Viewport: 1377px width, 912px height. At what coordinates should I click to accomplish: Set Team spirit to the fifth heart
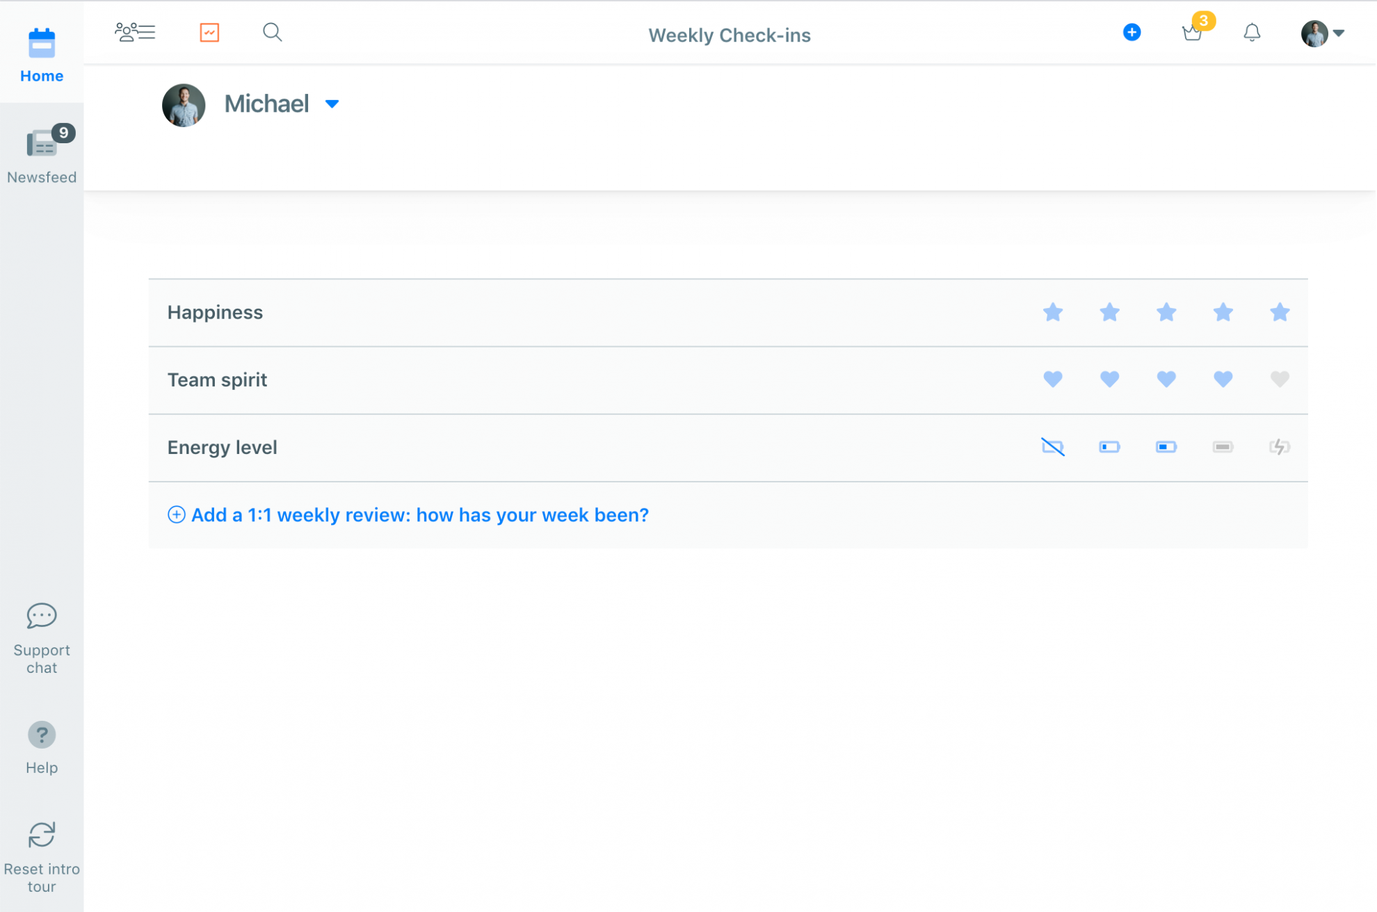pyautogui.click(x=1280, y=379)
